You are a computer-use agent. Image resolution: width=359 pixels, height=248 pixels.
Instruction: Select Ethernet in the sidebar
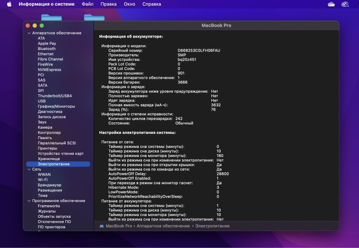pos(46,54)
